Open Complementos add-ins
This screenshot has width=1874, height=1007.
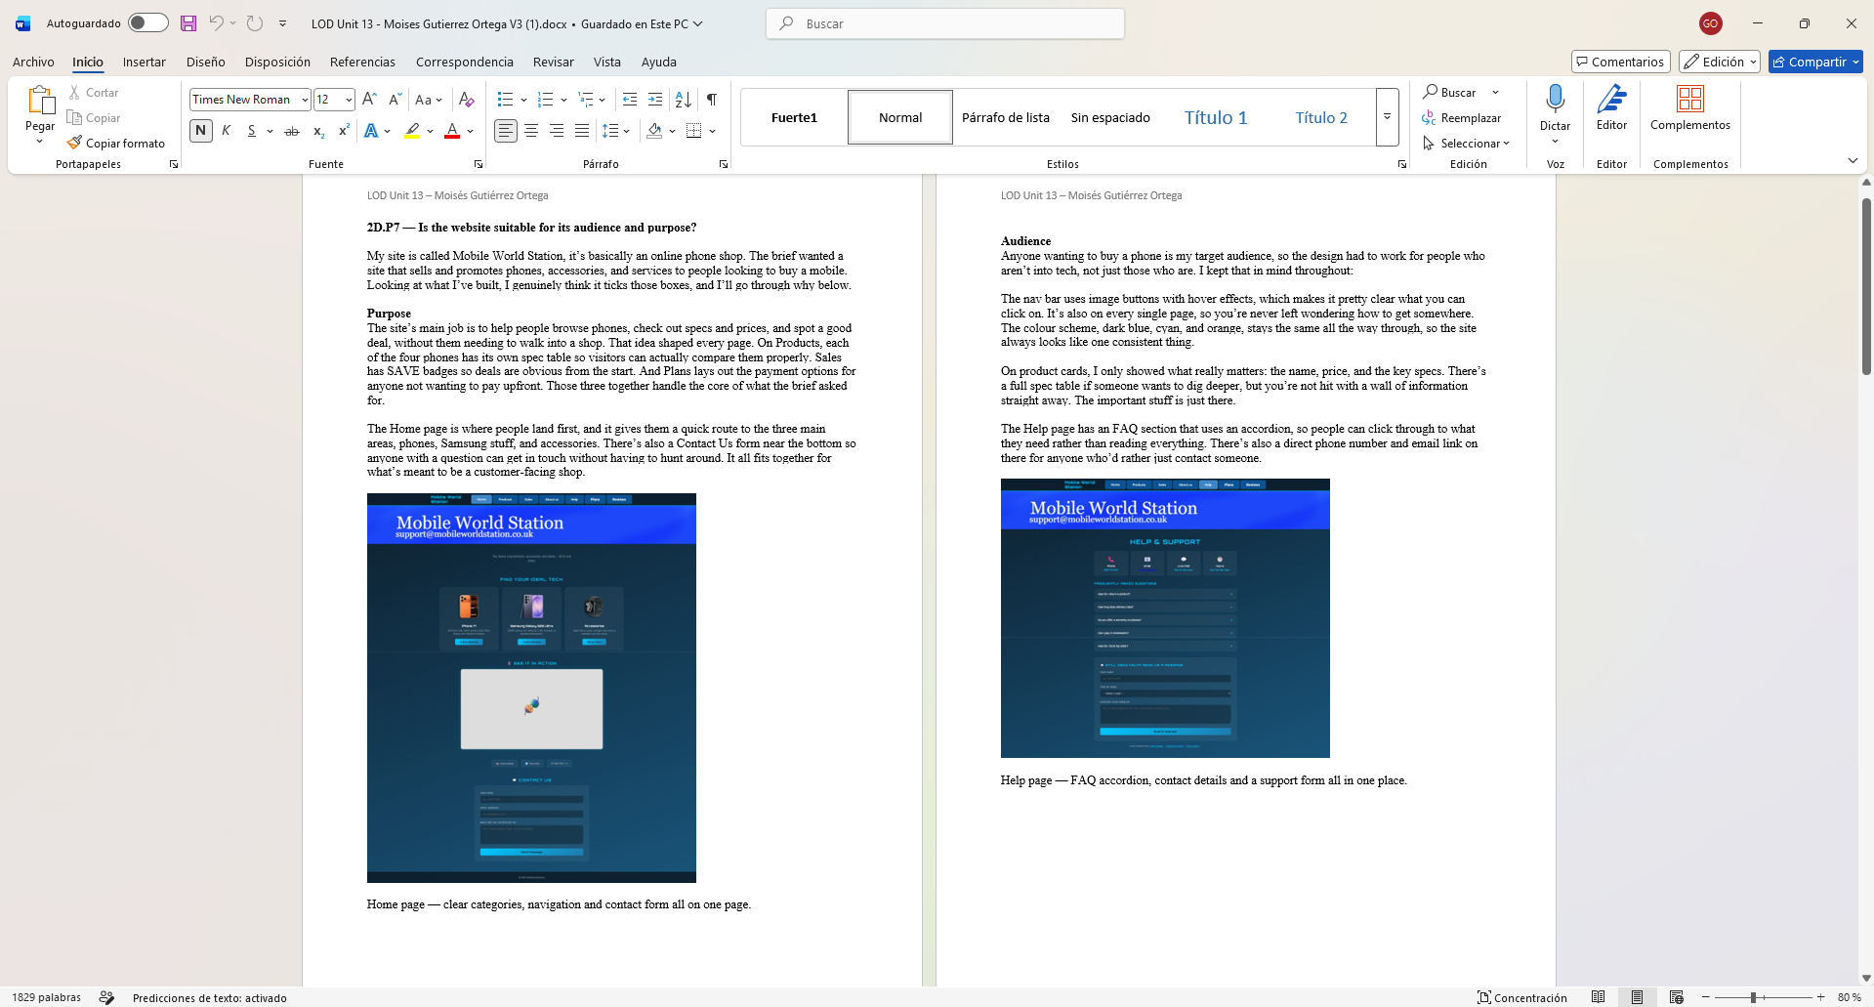coord(1690,107)
